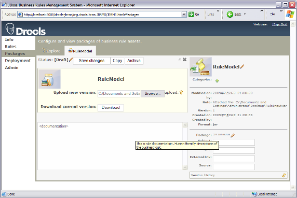Open the Admin section
The height and width of the screenshot is (198, 297).
12,67
